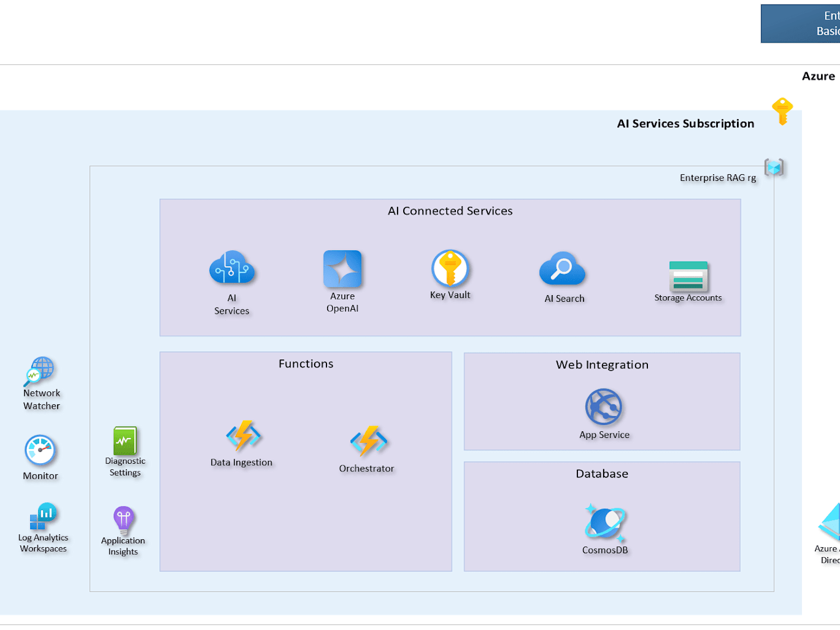This screenshot has height=630, width=840.
Task: Click the "Web Integration" group title
Action: click(602, 365)
